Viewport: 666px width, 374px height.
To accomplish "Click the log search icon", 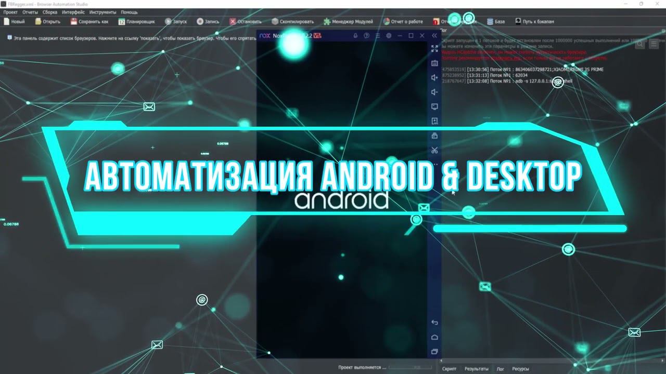I will pyautogui.click(x=640, y=44).
